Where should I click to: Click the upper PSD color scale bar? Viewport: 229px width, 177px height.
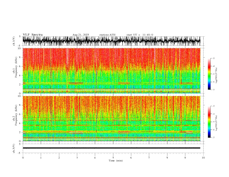(209, 74)
